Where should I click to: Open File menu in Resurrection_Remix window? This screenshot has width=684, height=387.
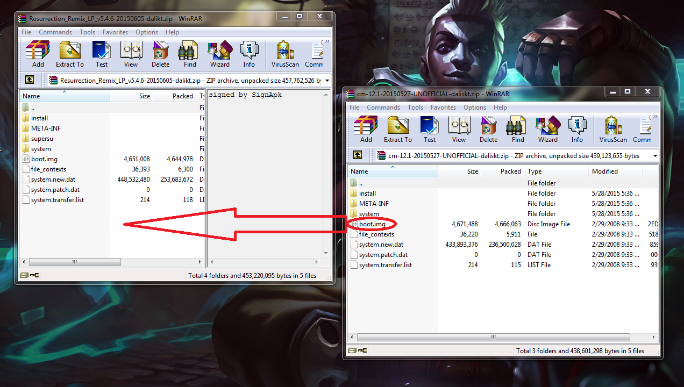pos(26,32)
